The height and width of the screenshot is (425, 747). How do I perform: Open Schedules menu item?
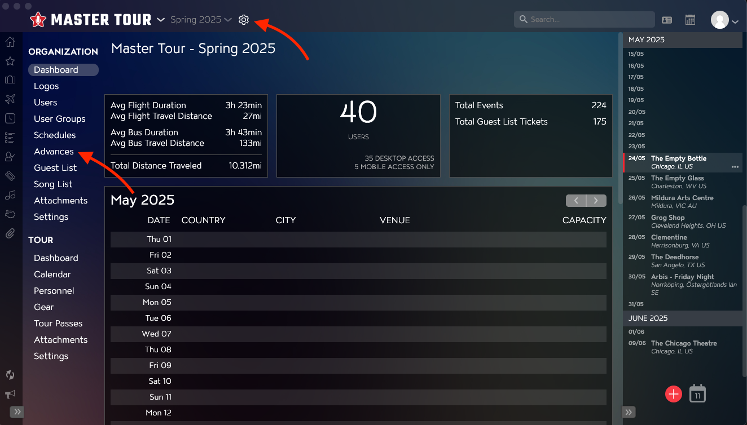tap(55, 135)
